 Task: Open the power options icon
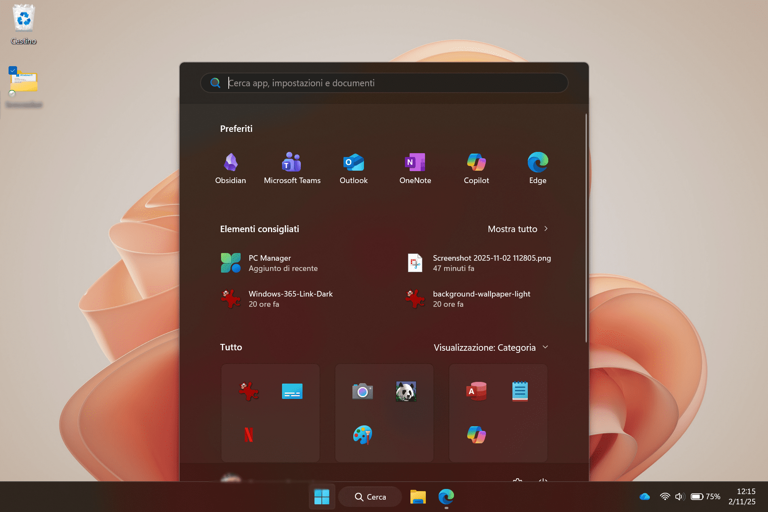coord(544,481)
